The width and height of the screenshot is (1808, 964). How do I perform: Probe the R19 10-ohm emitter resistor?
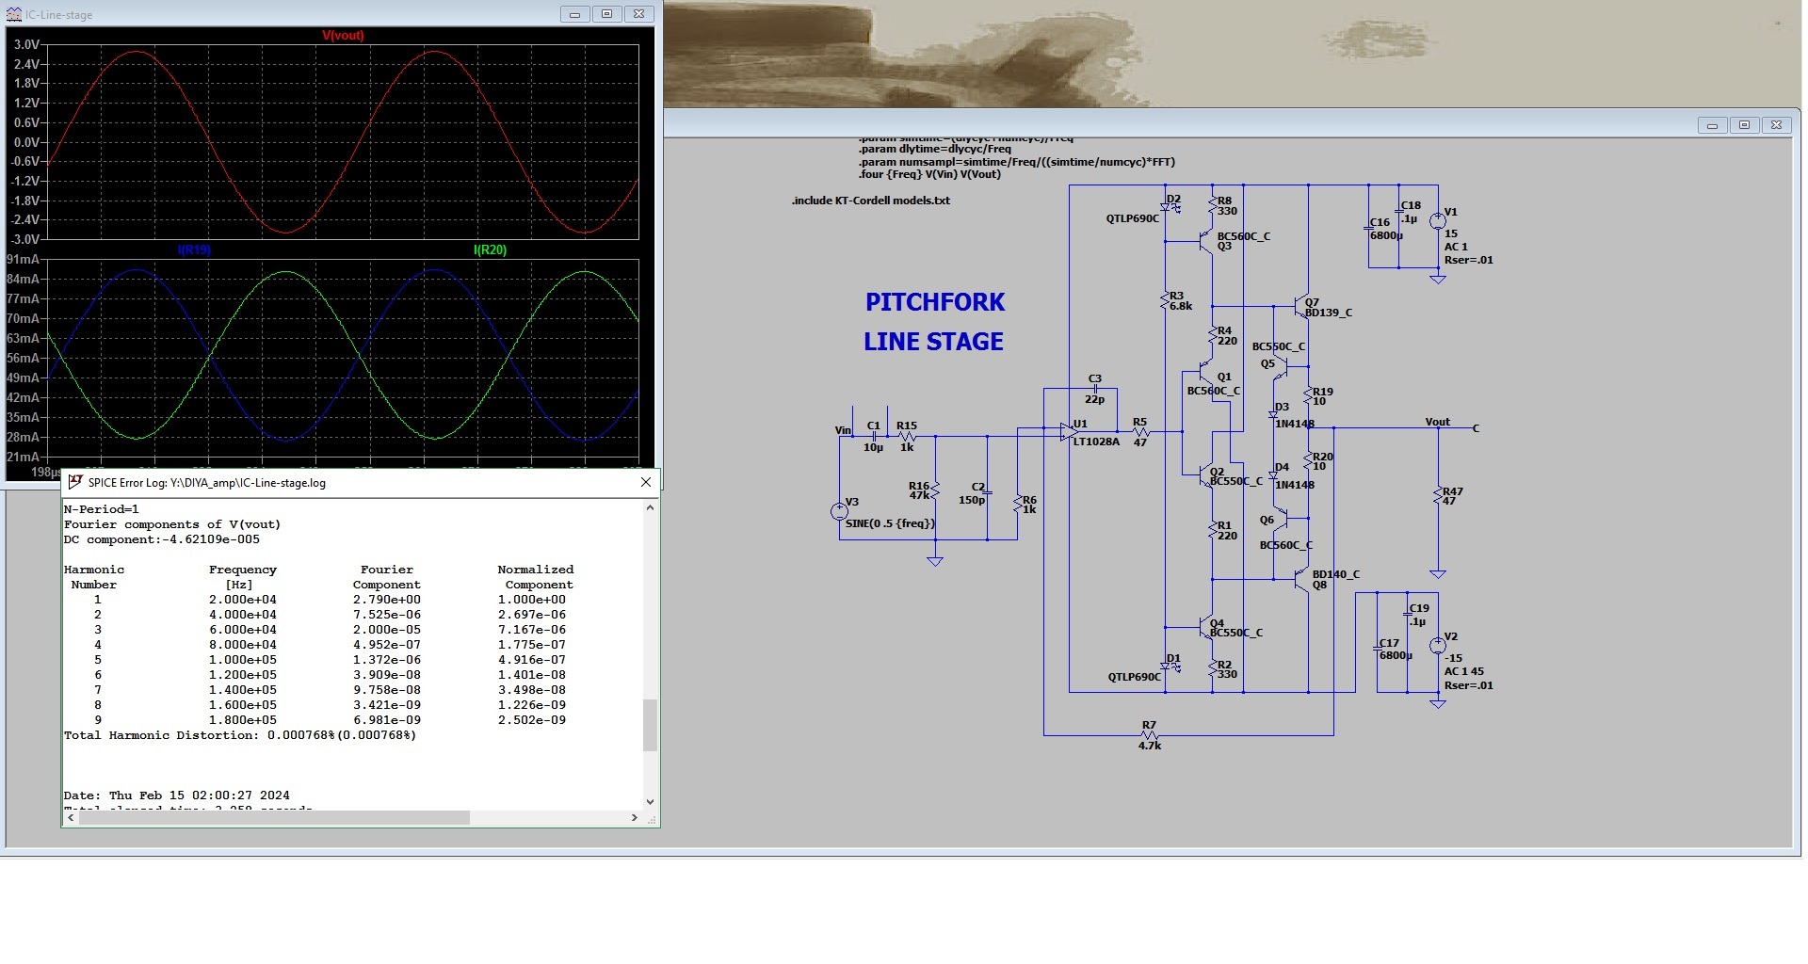[1308, 396]
